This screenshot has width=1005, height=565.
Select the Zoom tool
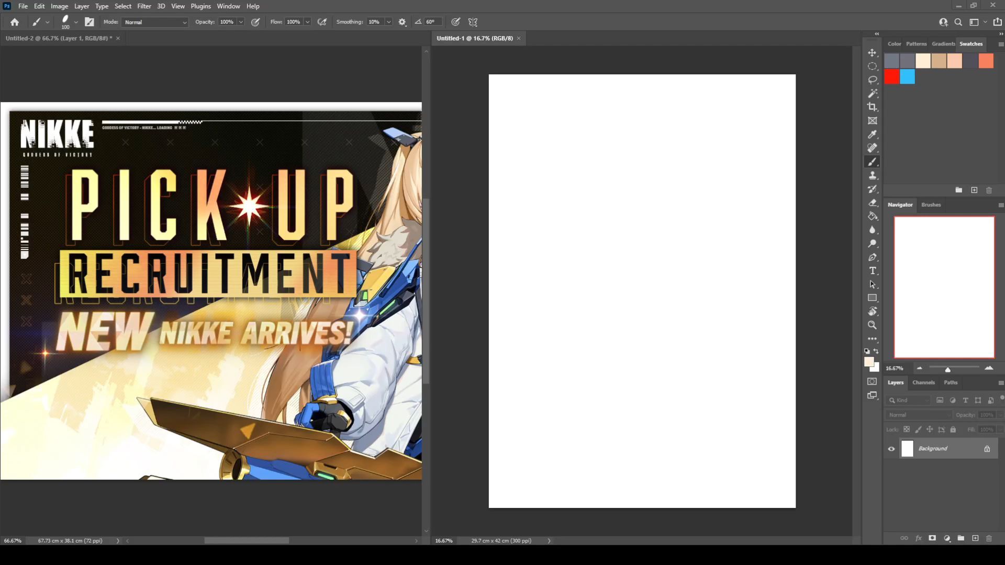tap(872, 325)
